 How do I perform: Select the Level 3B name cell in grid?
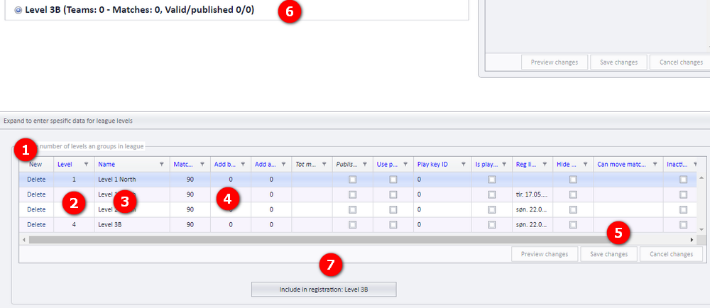(x=132, y=224)
